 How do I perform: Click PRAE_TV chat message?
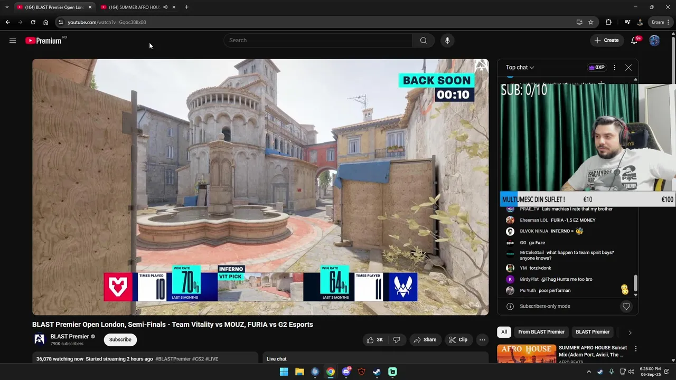[566, 209]
